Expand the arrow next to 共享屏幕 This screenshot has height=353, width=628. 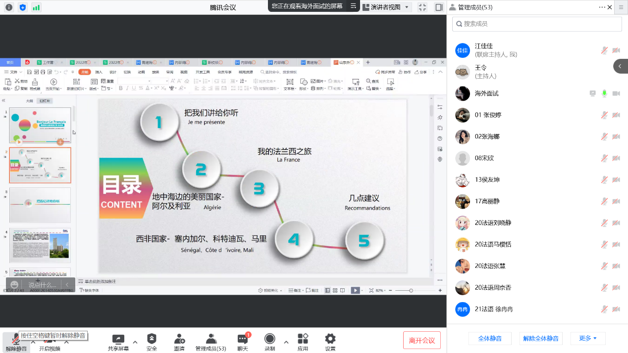coord(135,342)
